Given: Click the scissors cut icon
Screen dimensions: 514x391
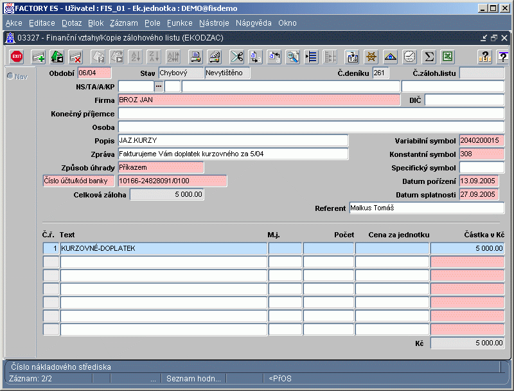Looking at the screenshot, I should coord(236,57).
